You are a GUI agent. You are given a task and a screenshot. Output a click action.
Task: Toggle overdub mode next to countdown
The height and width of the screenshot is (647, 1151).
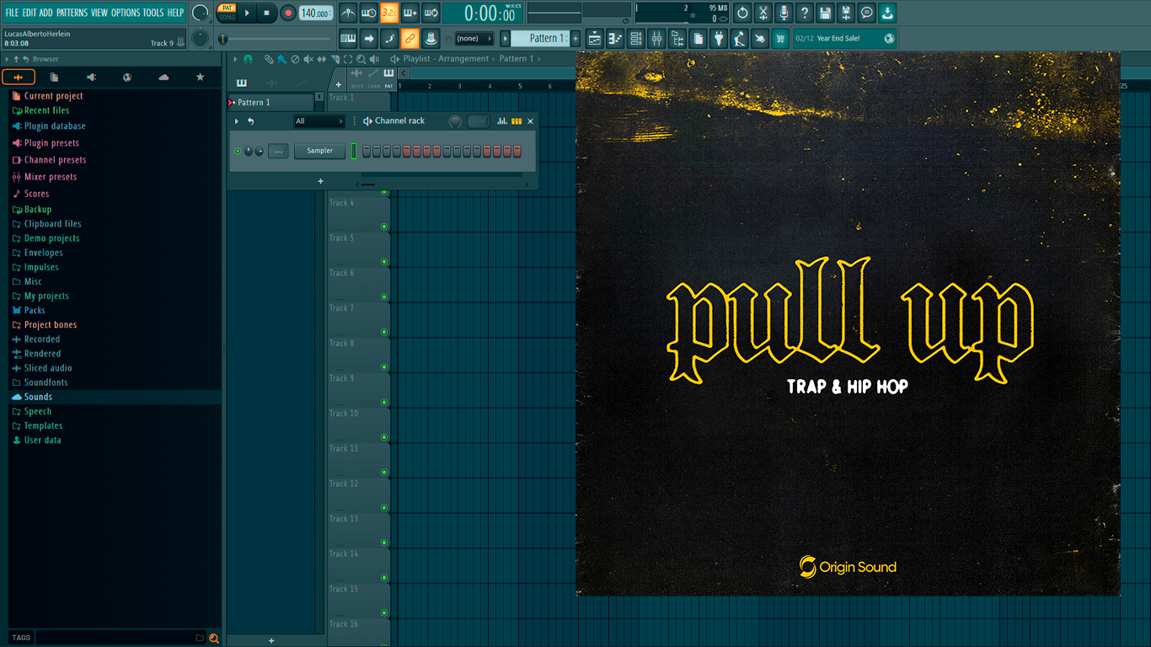410,13
